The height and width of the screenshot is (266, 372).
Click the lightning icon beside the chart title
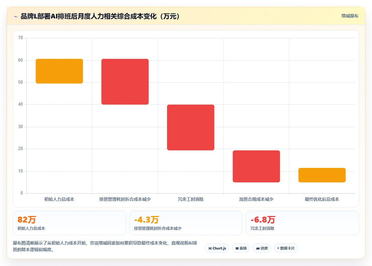[16, 16]
